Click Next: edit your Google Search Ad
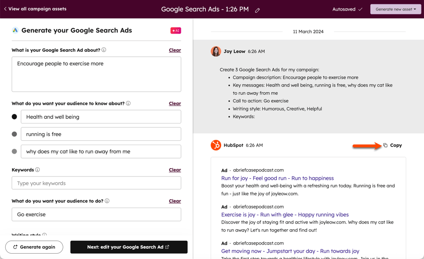 tap(129, 247)
